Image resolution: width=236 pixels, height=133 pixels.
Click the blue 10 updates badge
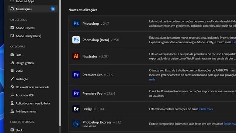click(53, 9)
